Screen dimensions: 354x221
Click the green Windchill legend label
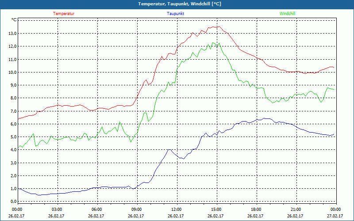(287, 14)
